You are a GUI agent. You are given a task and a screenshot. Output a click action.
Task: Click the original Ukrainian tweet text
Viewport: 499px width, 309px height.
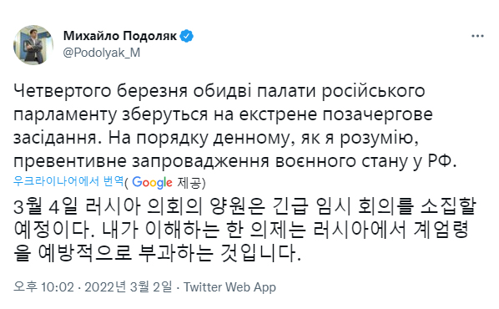tap(234, 126)
